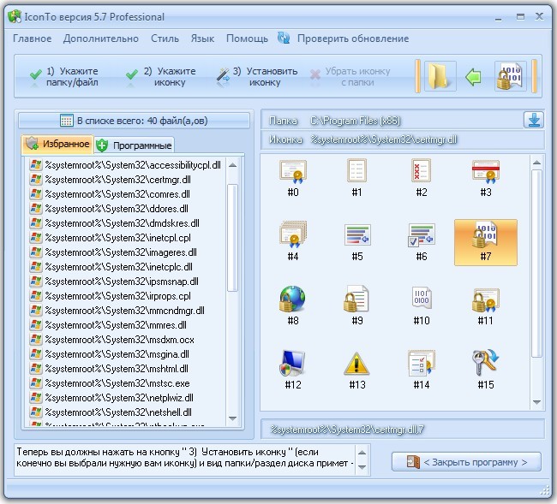Open the Стиль menu

click(x=165, y=39)
